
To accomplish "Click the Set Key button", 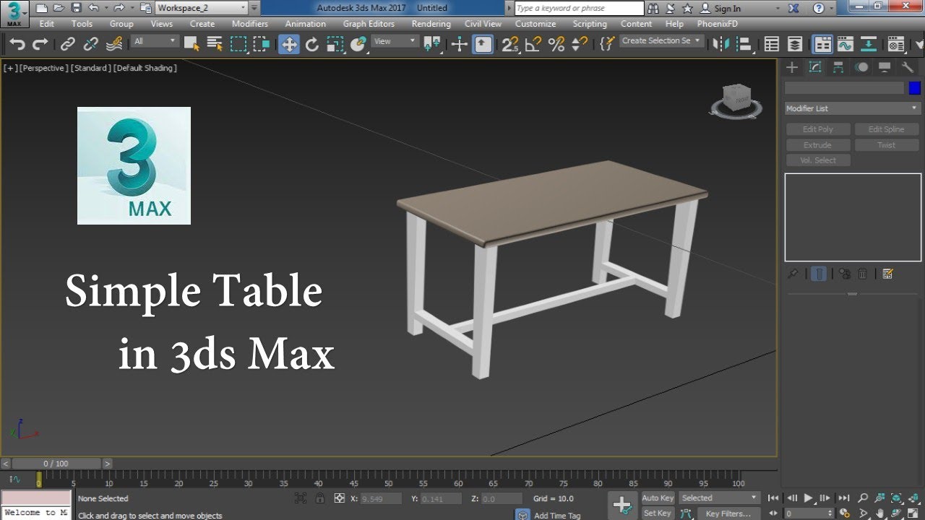I will tap(658, 513).
